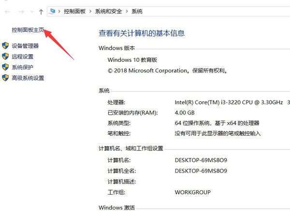Click the Windows 激活 section header
This screenshot has width=290, height=211.
click(x=116, y=208)
